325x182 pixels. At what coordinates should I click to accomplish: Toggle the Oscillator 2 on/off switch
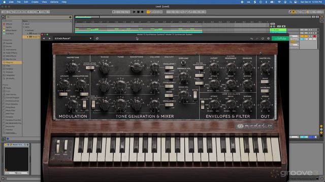point(169,86)
